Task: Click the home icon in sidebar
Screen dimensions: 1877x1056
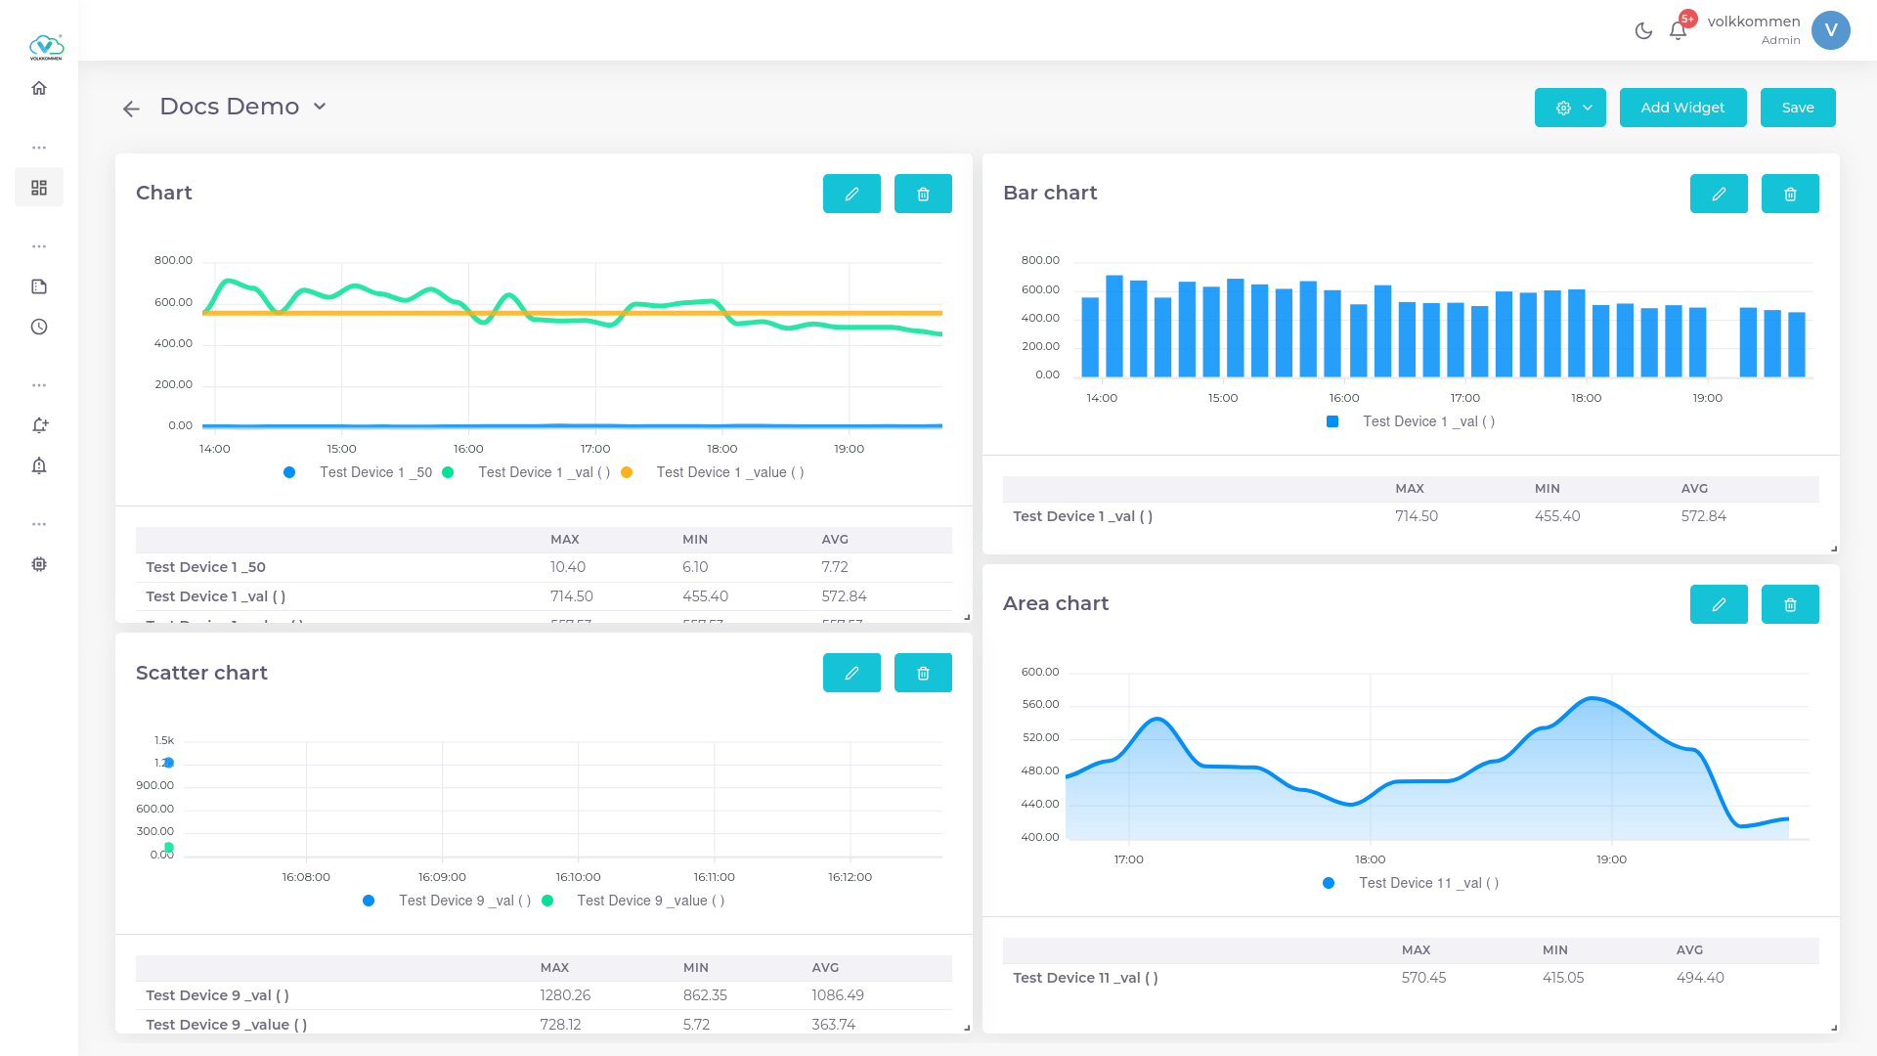Action: coord(39,88)
